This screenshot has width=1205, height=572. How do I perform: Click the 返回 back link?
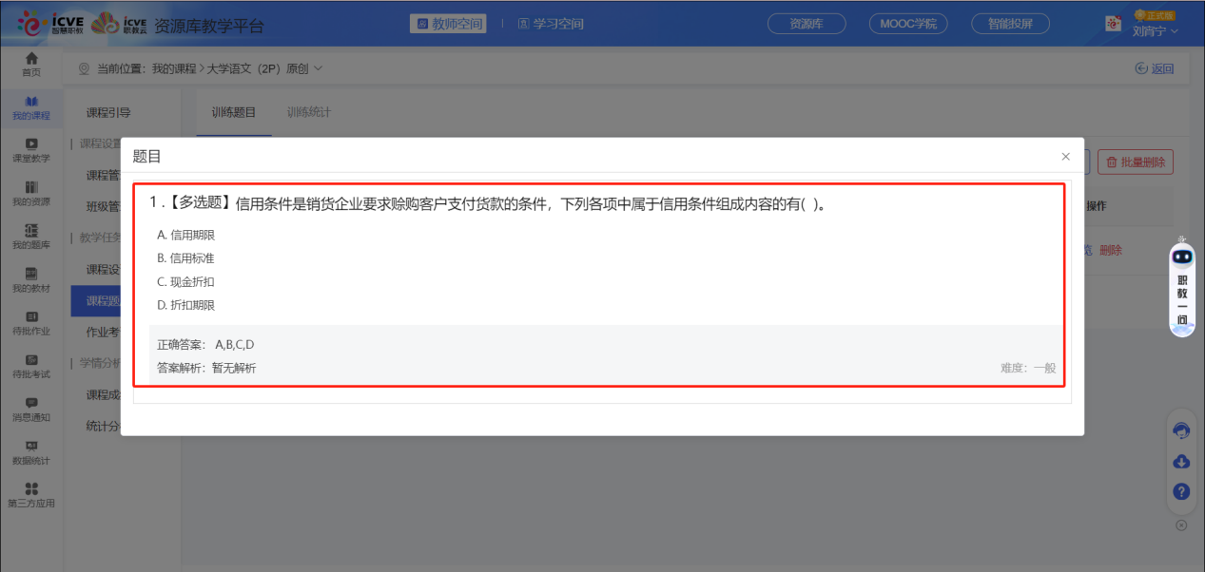(1155, 68)
